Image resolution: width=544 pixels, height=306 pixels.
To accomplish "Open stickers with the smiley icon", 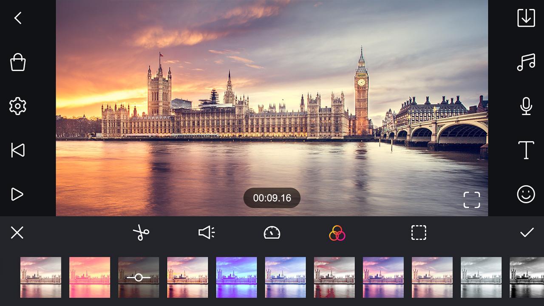I will point(526,194).
